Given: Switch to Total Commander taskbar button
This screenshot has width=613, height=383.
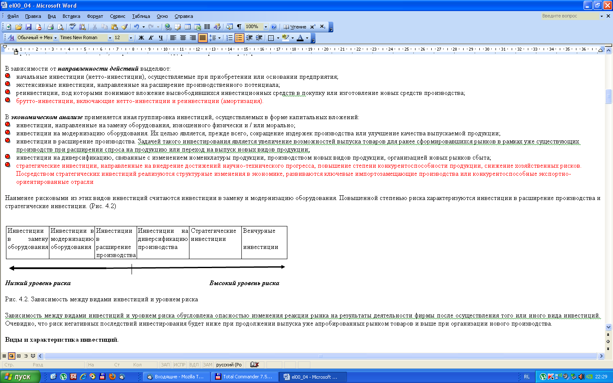Looking at the screenshot, I should [x=245, y=377].
